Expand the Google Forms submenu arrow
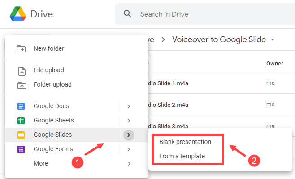Viewport: 295px width, 179px height. pos(129,149)
